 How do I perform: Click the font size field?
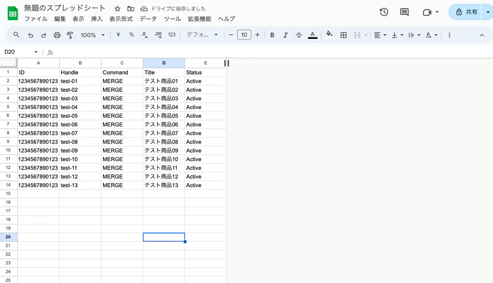[x=244, y=35]
